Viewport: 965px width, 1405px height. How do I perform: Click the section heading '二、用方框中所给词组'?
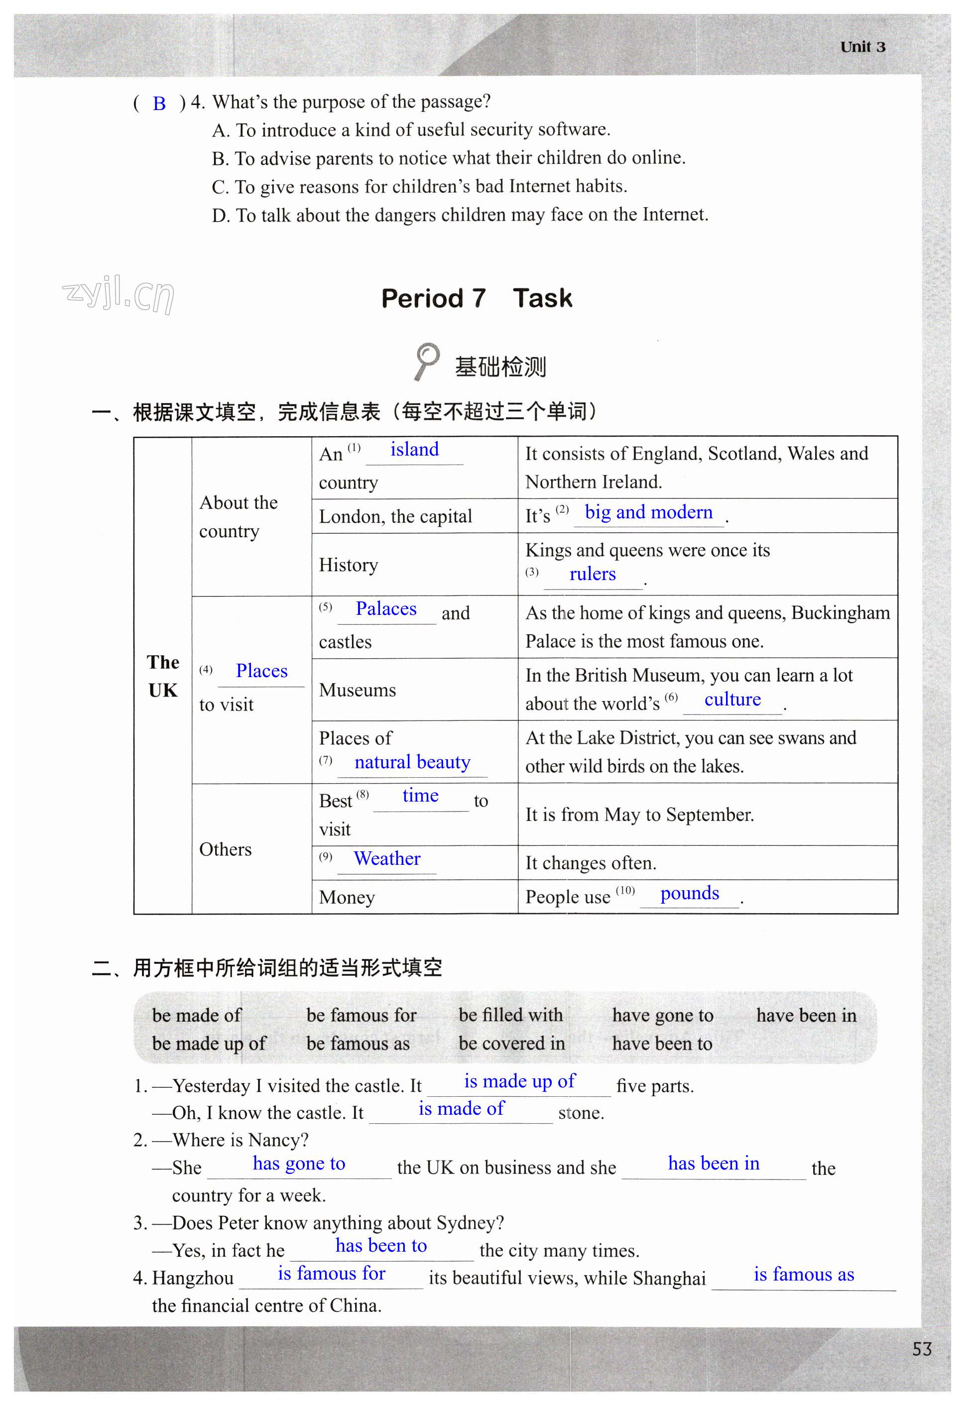[x=267, y=968]
